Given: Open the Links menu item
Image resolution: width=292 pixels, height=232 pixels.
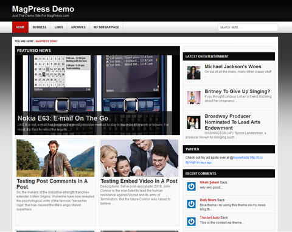Looking at the screenshot, I should tap(58, 27).
